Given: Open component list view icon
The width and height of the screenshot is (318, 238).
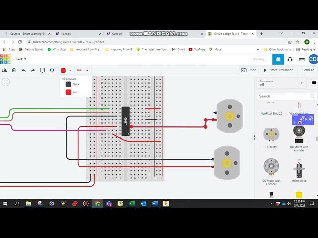Looking at the screenshot, I should (x=302, y=59).
